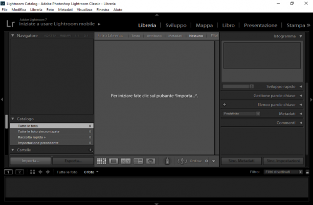The width and height of the screenshot is (313, 205).
Task: Go back with the left arrow icon
Action: pos(40,172)
